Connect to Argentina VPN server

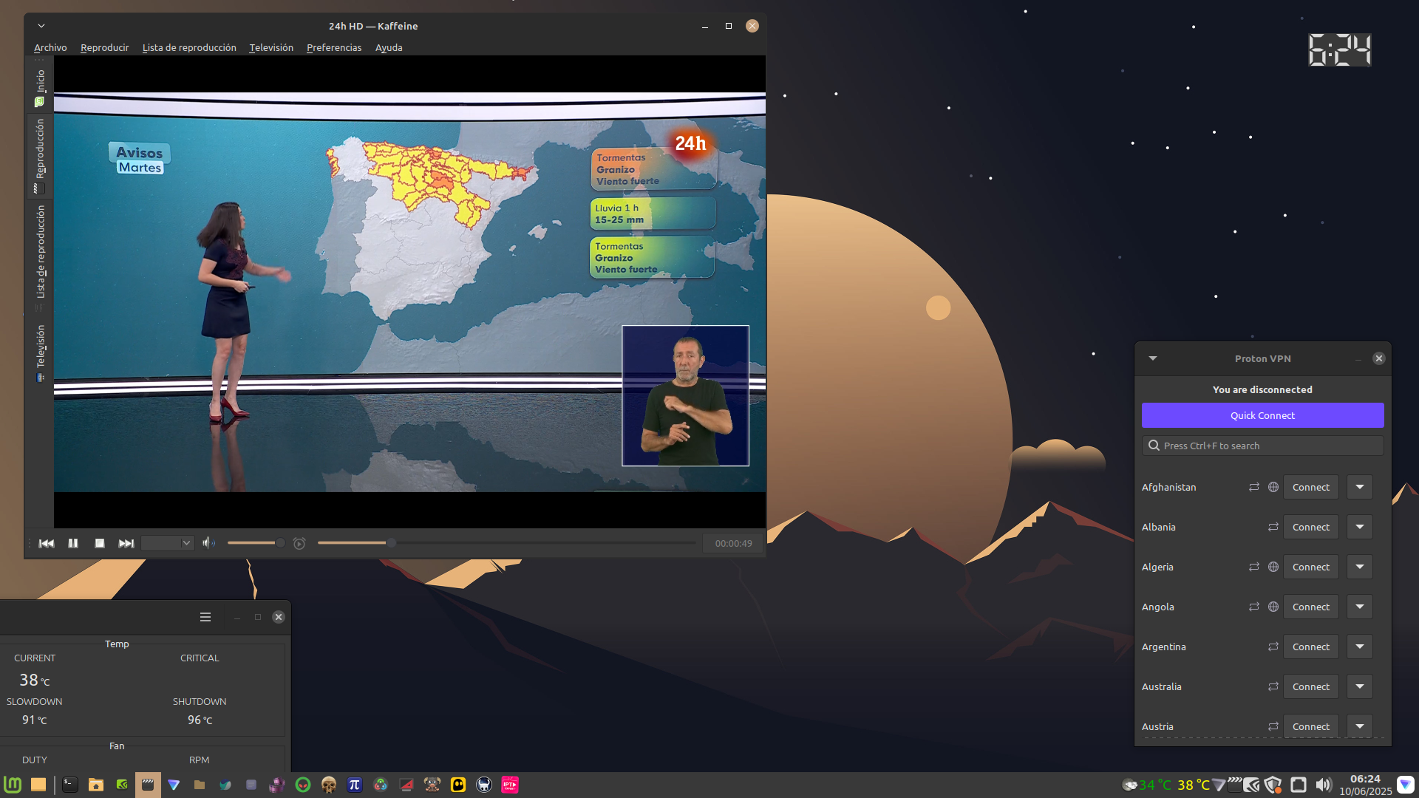click(1310, 647)
